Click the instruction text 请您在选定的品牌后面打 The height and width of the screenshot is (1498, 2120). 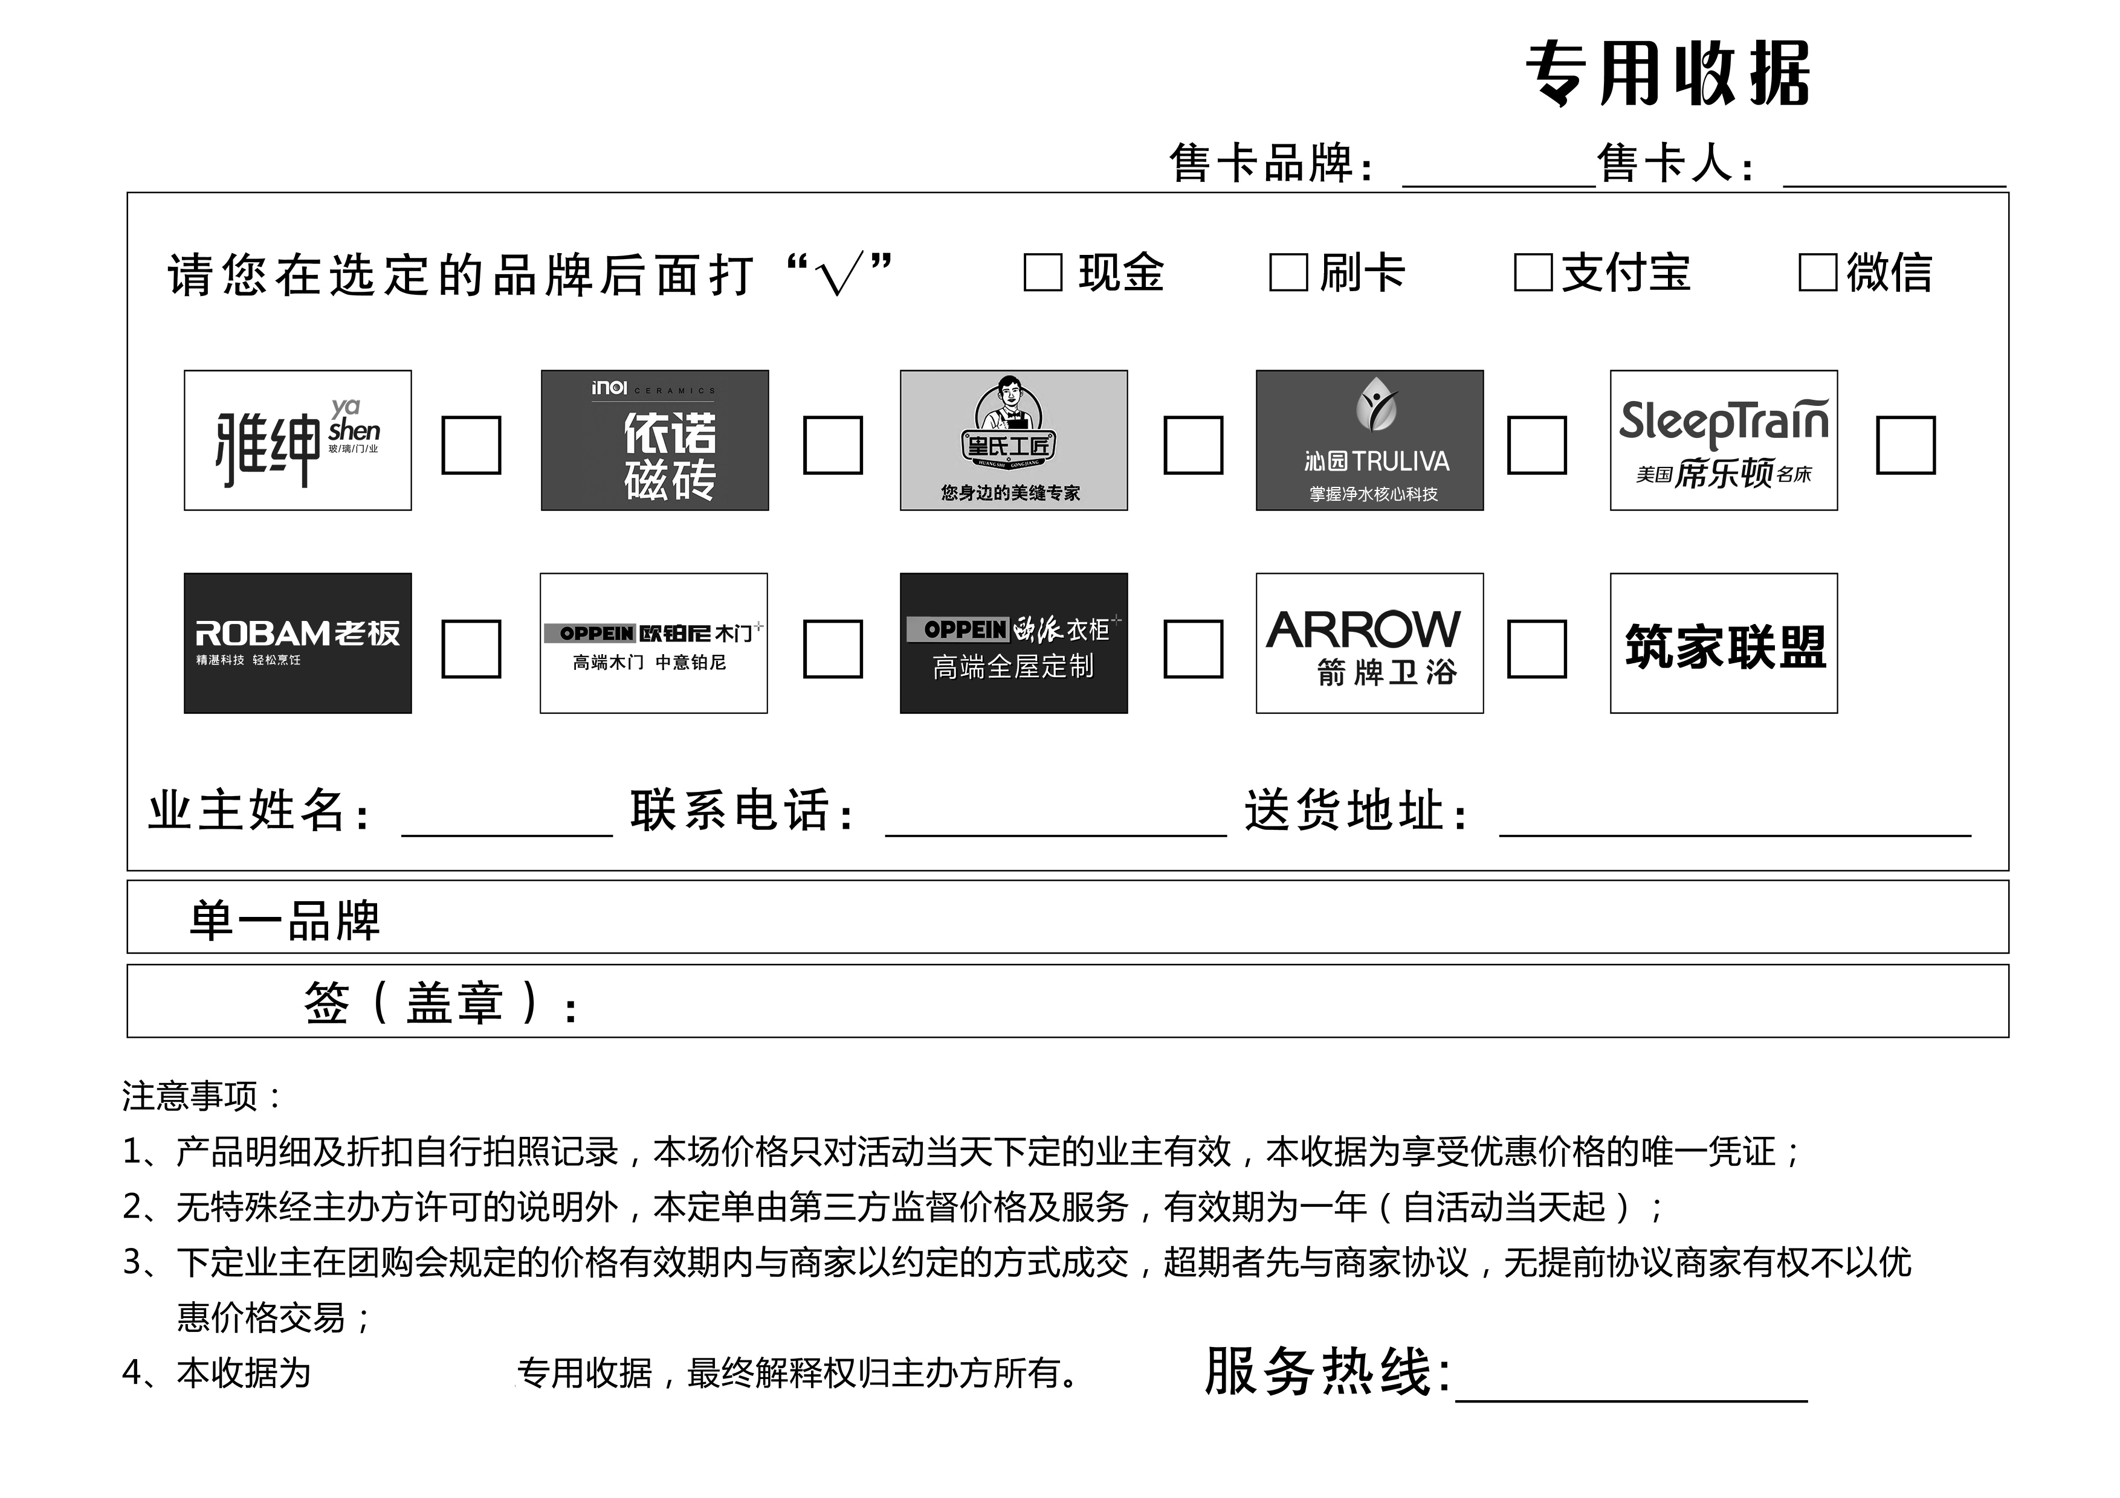coord(462,275)
